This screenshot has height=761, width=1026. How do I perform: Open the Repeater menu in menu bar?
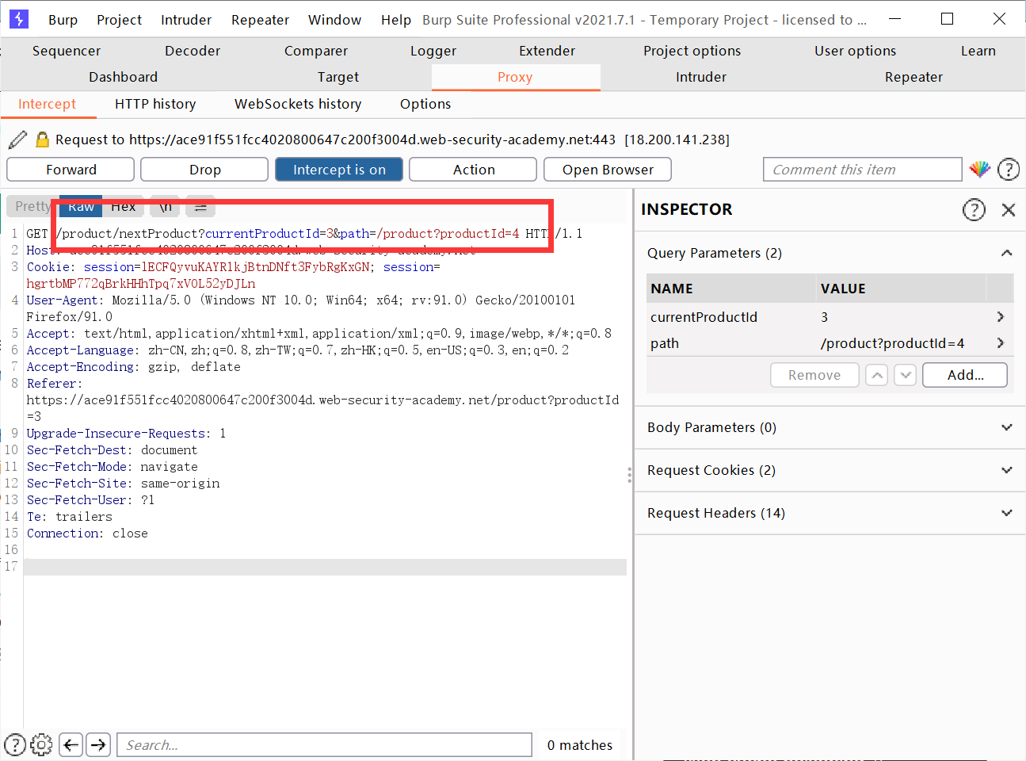coord(260,20)
